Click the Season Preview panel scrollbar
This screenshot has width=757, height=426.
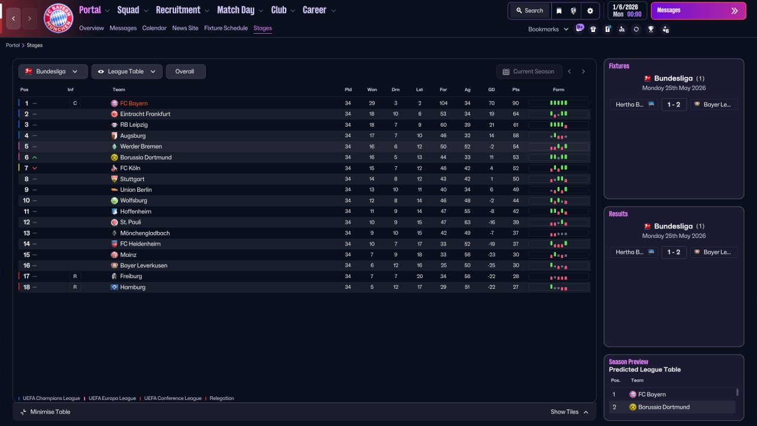(737, 392)
